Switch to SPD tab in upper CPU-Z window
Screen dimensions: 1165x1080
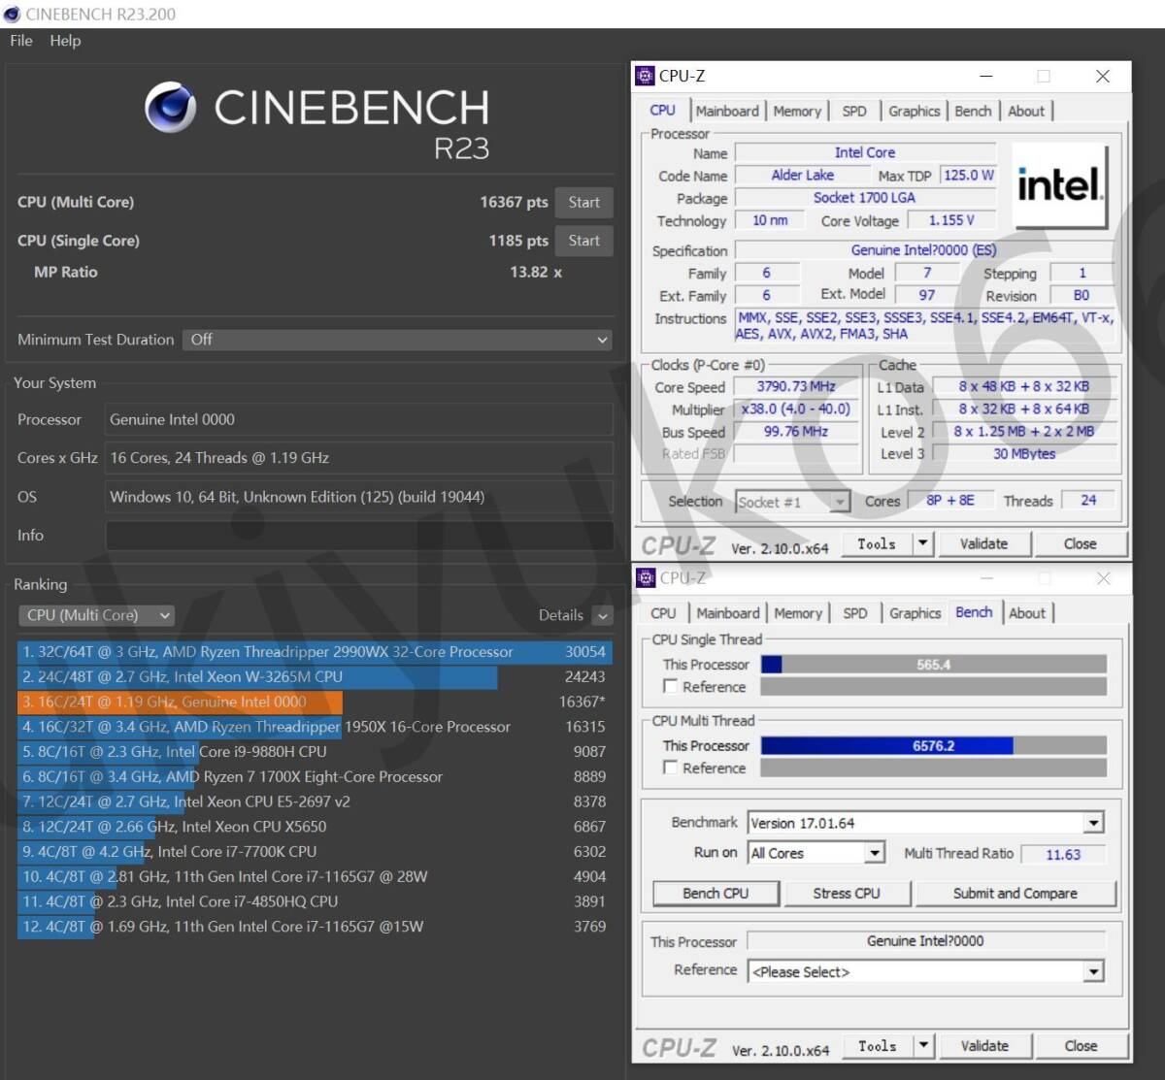[x=854, y=112]
